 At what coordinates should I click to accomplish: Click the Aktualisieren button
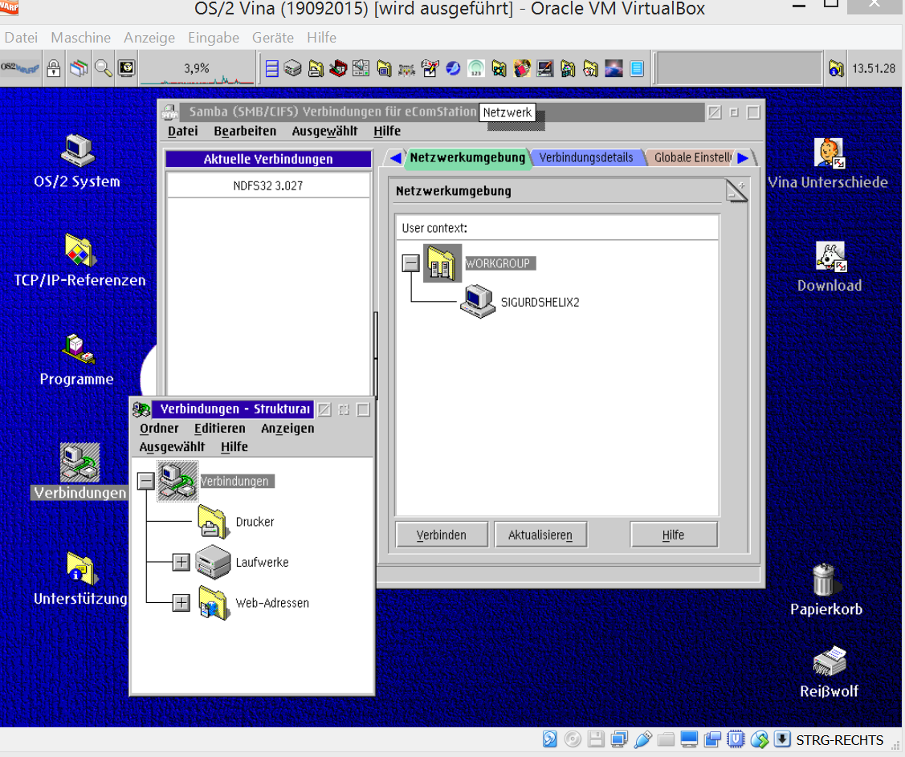540,535
